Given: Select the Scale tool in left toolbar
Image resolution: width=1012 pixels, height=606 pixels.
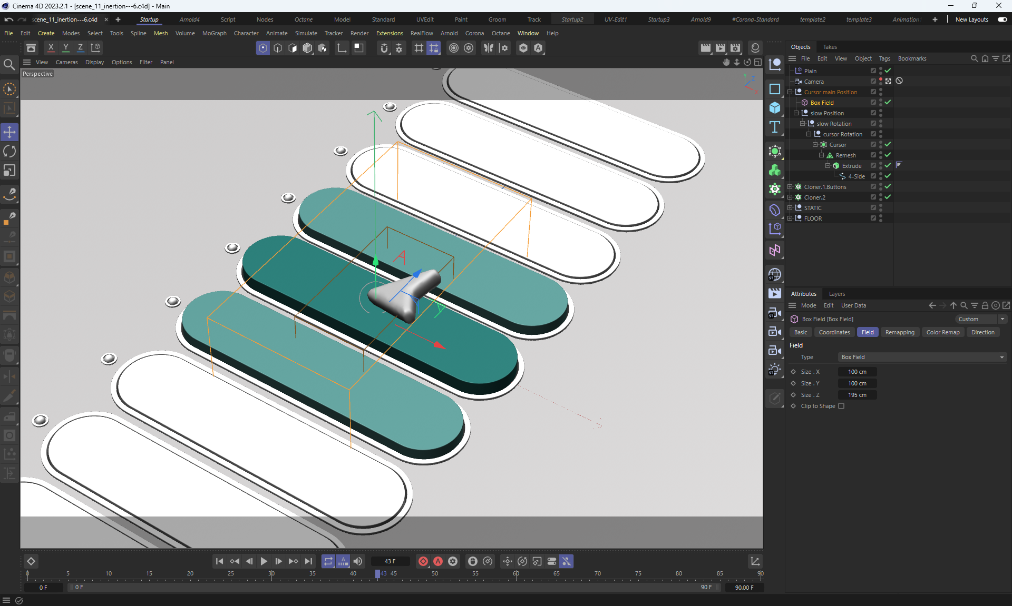Looking at the screenshot, I should pos(9,171).
